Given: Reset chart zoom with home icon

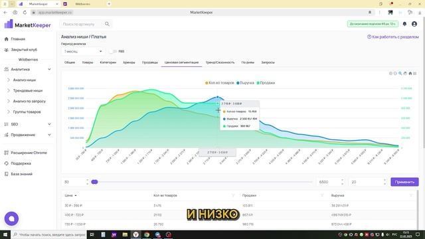Looking at the screenshot, I should pyautogui.click(x=410, y=74).
